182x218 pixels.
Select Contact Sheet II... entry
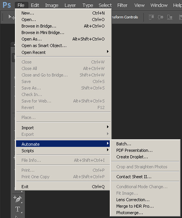pos(145,177)
